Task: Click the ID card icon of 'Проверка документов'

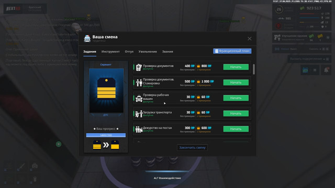Action: coord(139,67)
